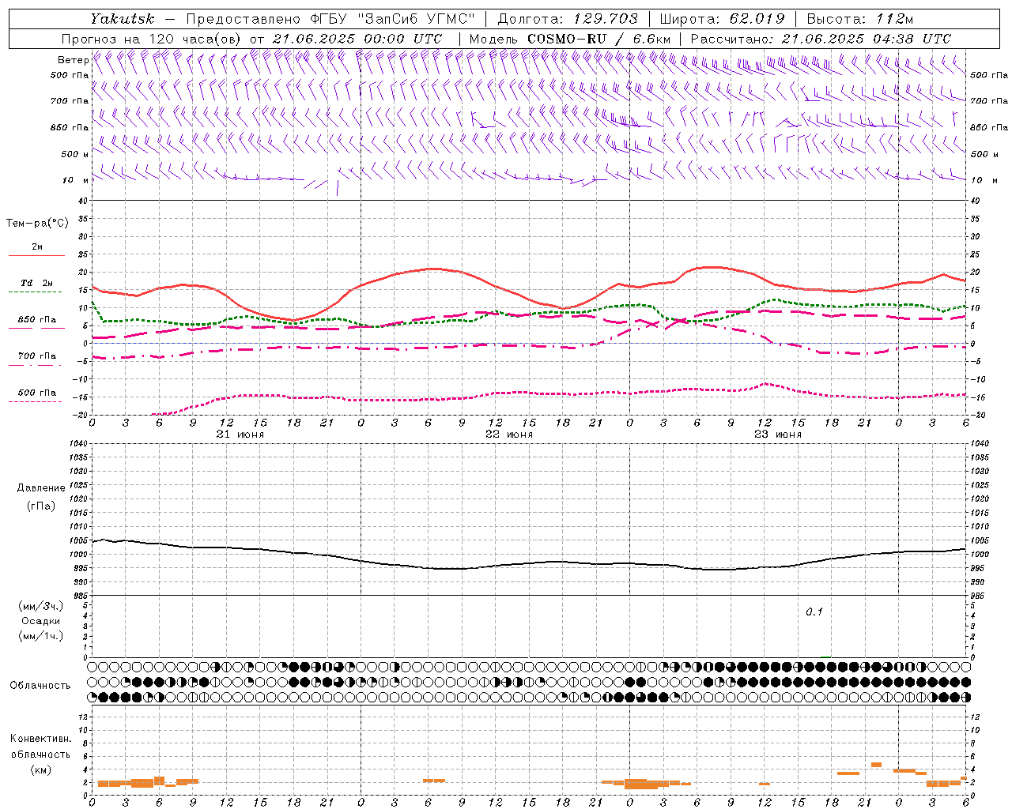
Task: Click the 'Ветер' wind panel label
Action: click(x=73, y=60)
